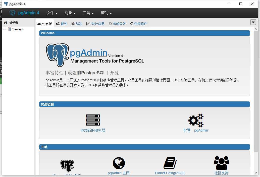Screen dimensions: 260x177
Task: Switch to the 属性 tab
Action: point(62,24)
